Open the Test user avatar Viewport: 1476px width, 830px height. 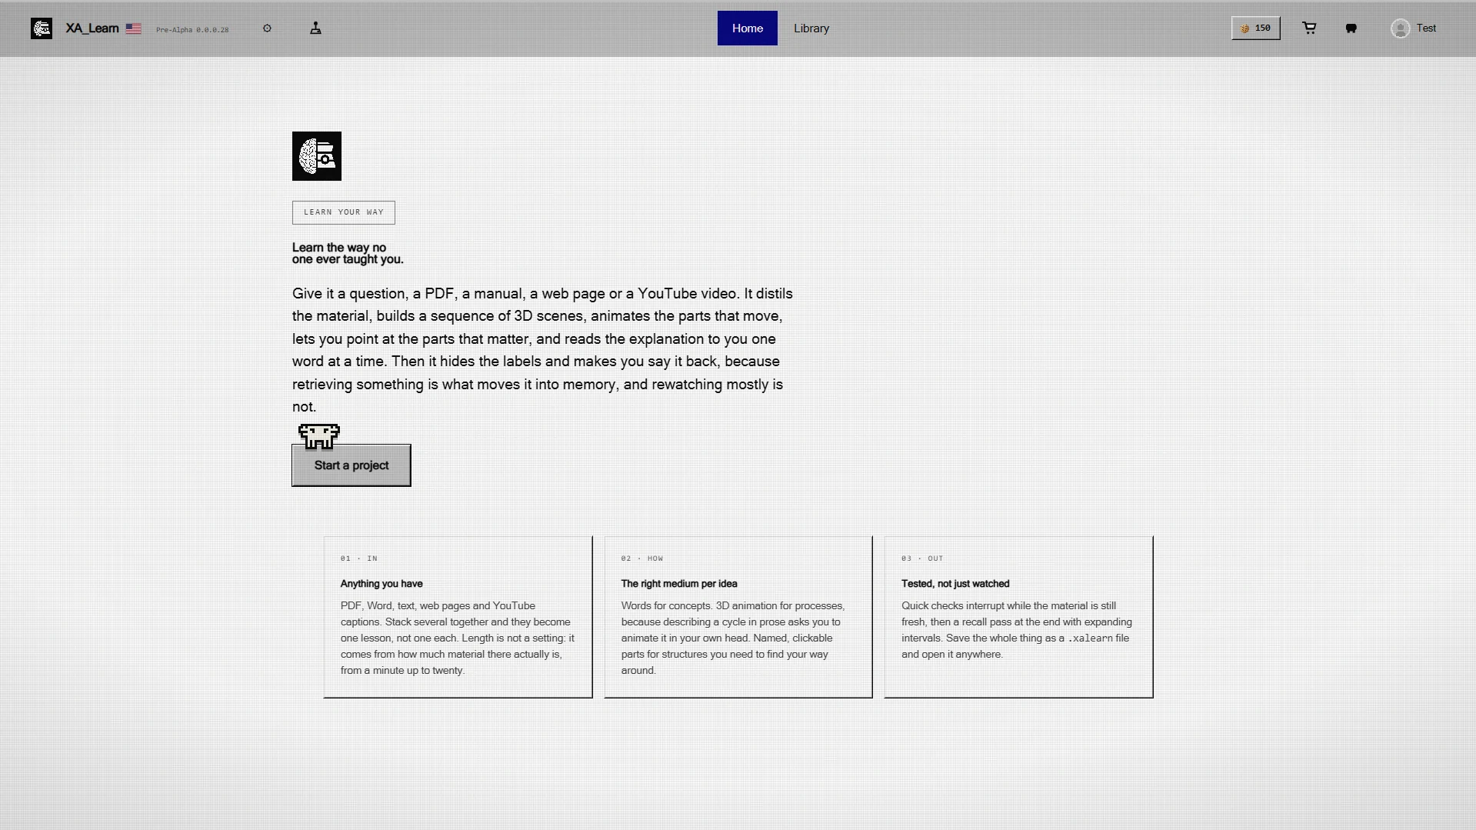coord(1400,28)
